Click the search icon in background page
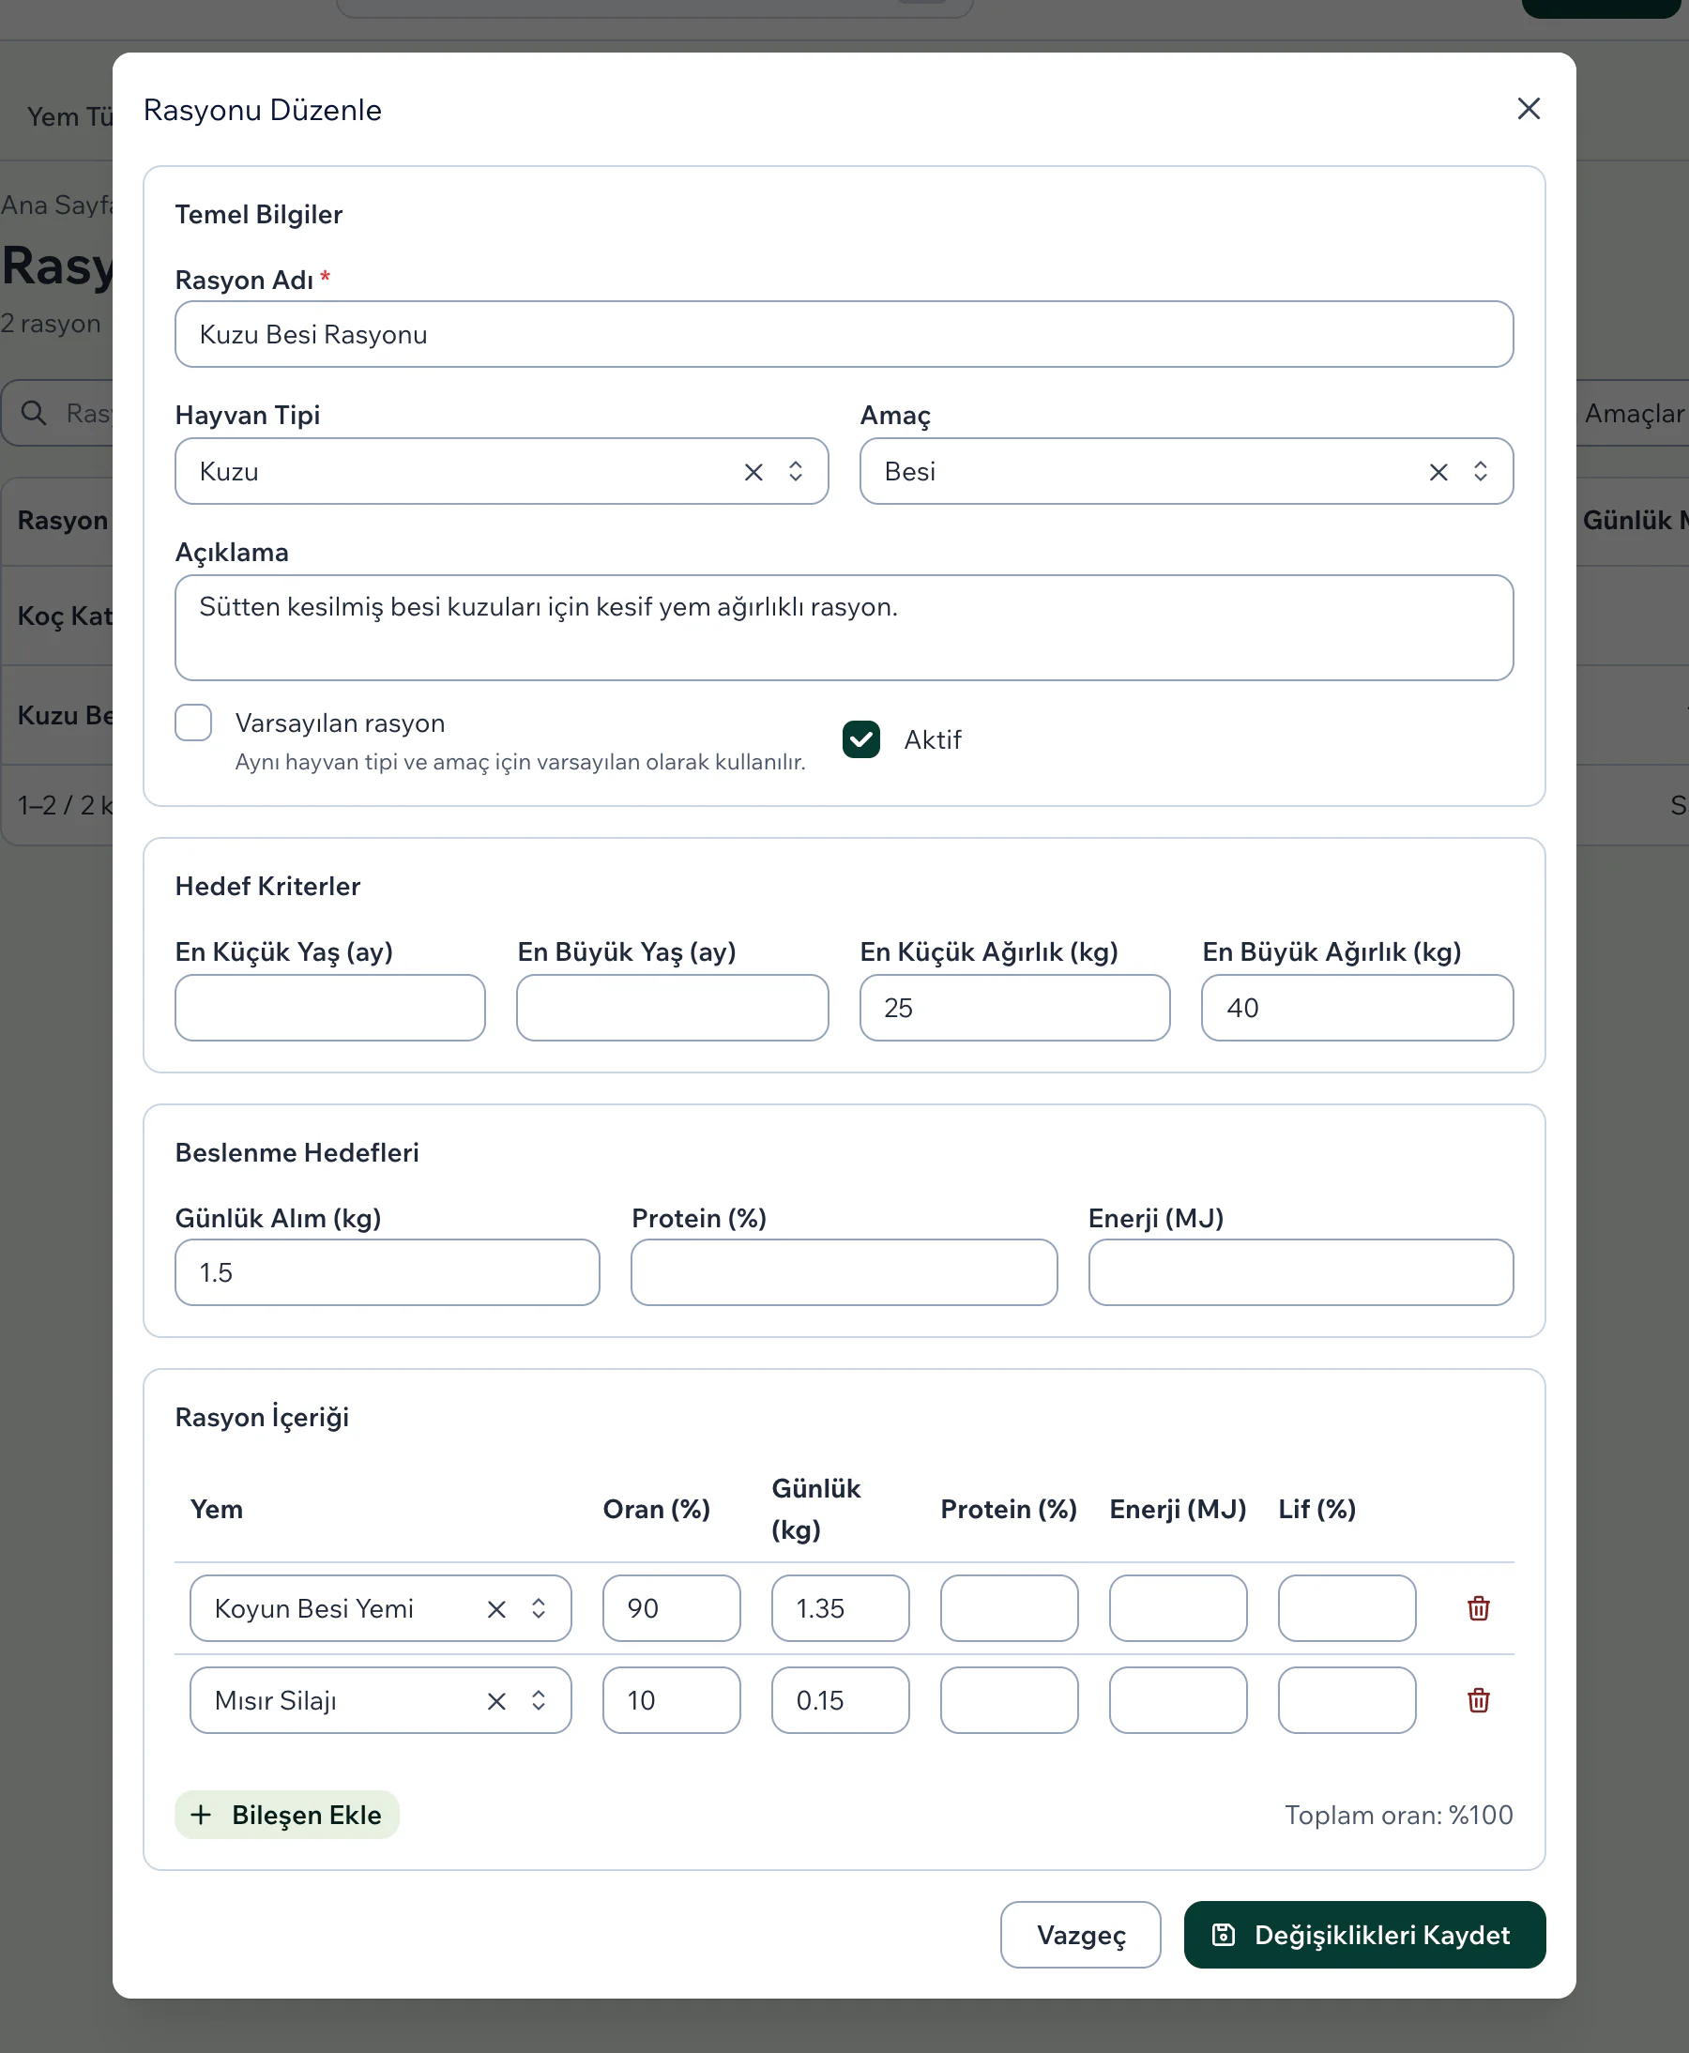The height and width of the screenshot is (2053, 1689). click(34, 413)
